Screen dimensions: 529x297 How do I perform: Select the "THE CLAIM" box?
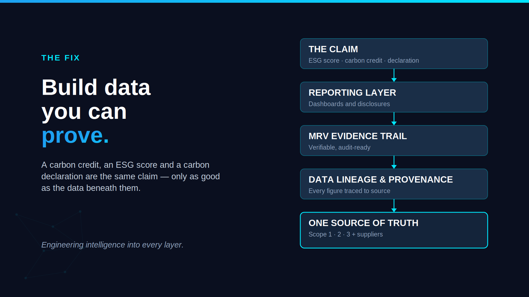394,54
